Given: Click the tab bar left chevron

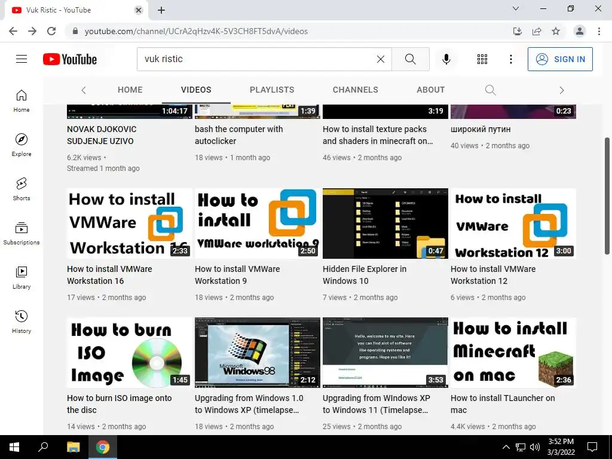Looking at the screenshot, I should point(84,90).
